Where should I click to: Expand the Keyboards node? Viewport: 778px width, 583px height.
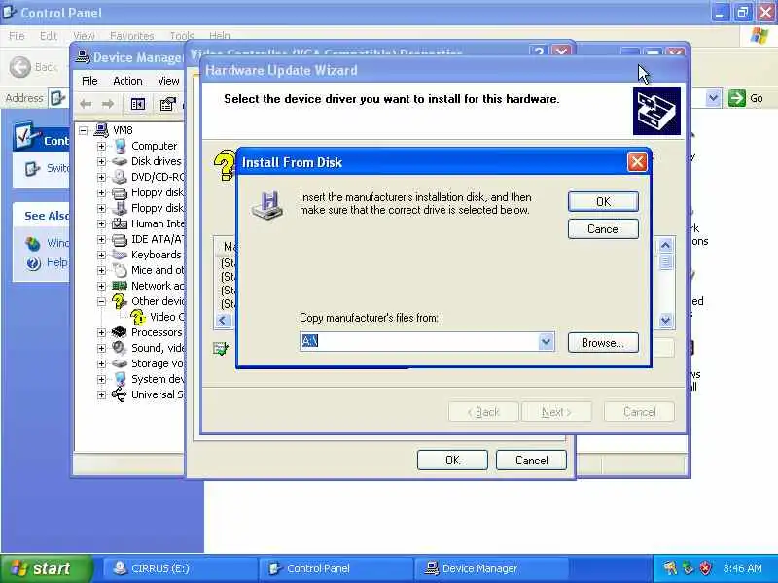(x=101, y=255)
